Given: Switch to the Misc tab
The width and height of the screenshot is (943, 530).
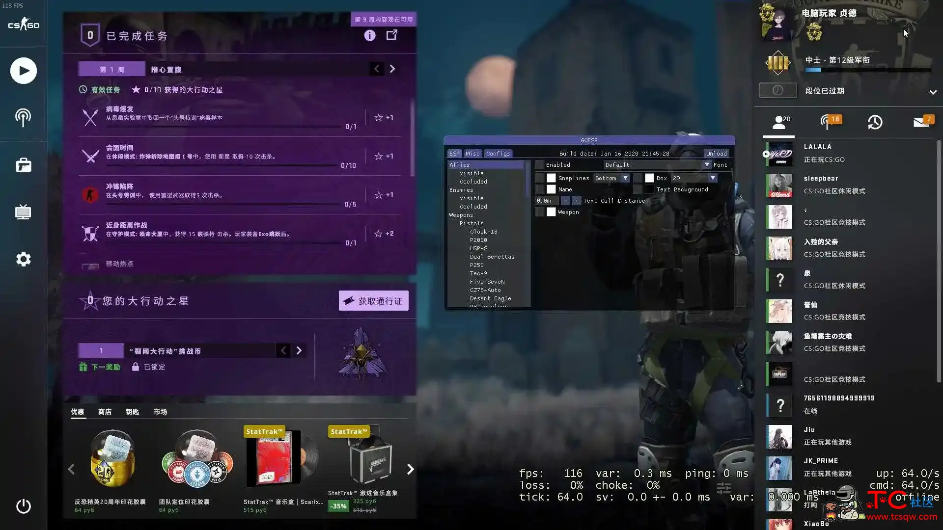Looking at the screenshot, I should 472,154.
